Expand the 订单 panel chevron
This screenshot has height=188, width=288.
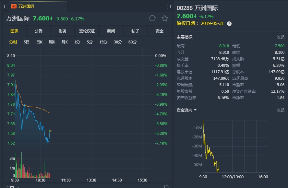(18, 187)
